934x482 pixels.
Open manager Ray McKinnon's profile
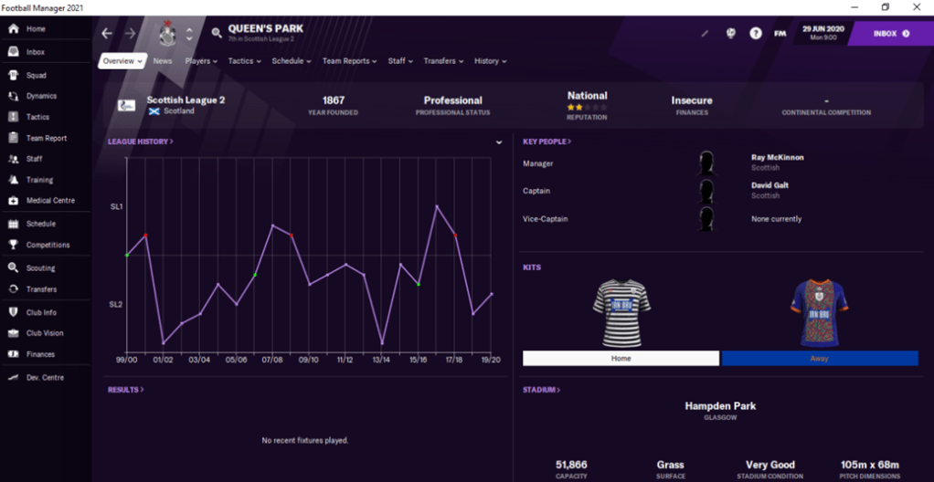[x=777, y=158]
